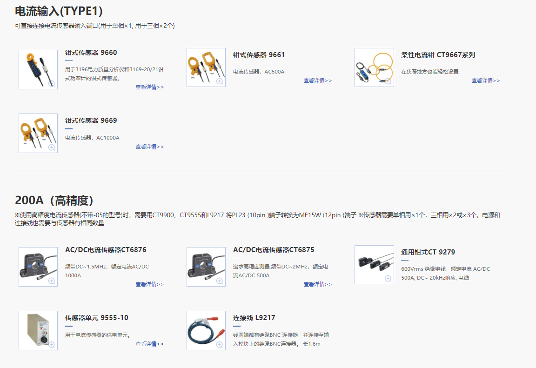This screenshot has width=536, height=368.
Task: Open the 钳式传感器 9660 product thumbnail
Action: pyautogui.click(x=38, y=69)
